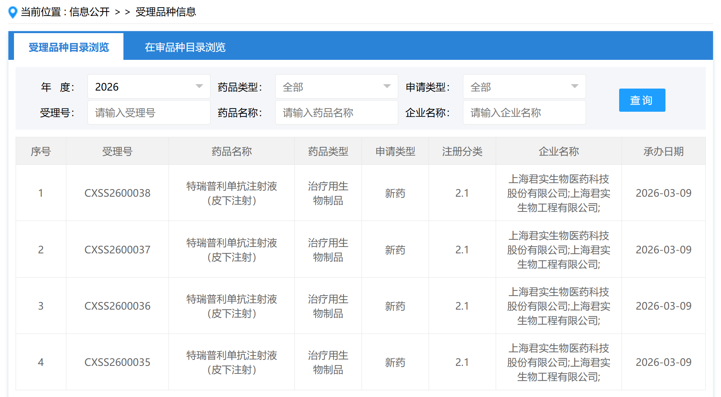Click the 信息公开 breadcrumb link

[x=89, y=12]
